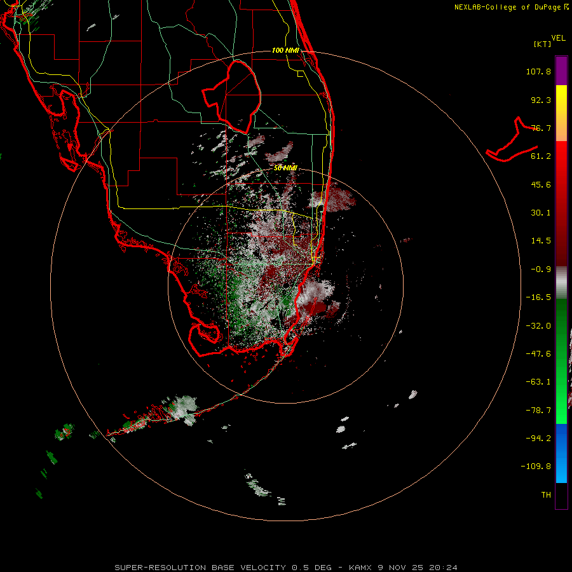572x572 pixels.
Task: Click the 100 NMI range ring label
Action: pos(285,50)
